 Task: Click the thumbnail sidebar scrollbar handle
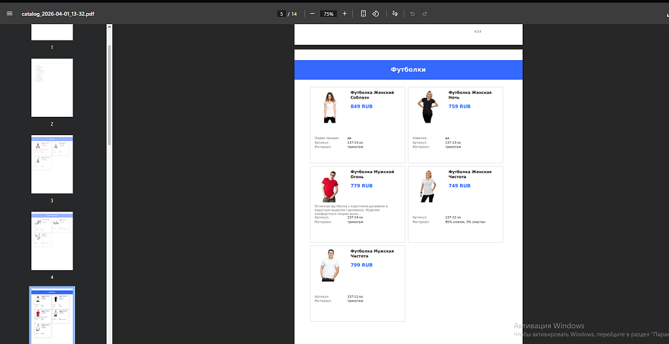tap(109, 95)
